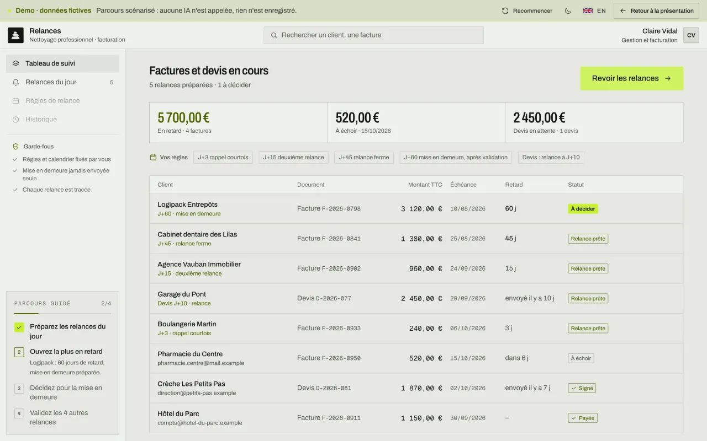Click the calendar icon beside Règles de relance
This screenshot has height=441, width=707.
(15, 101)
